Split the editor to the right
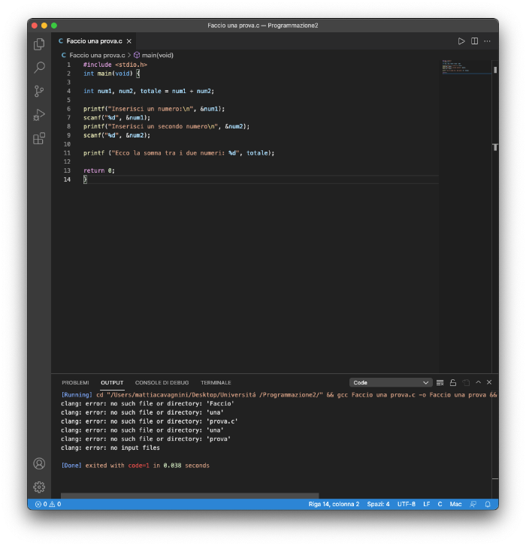 [474, 41]
